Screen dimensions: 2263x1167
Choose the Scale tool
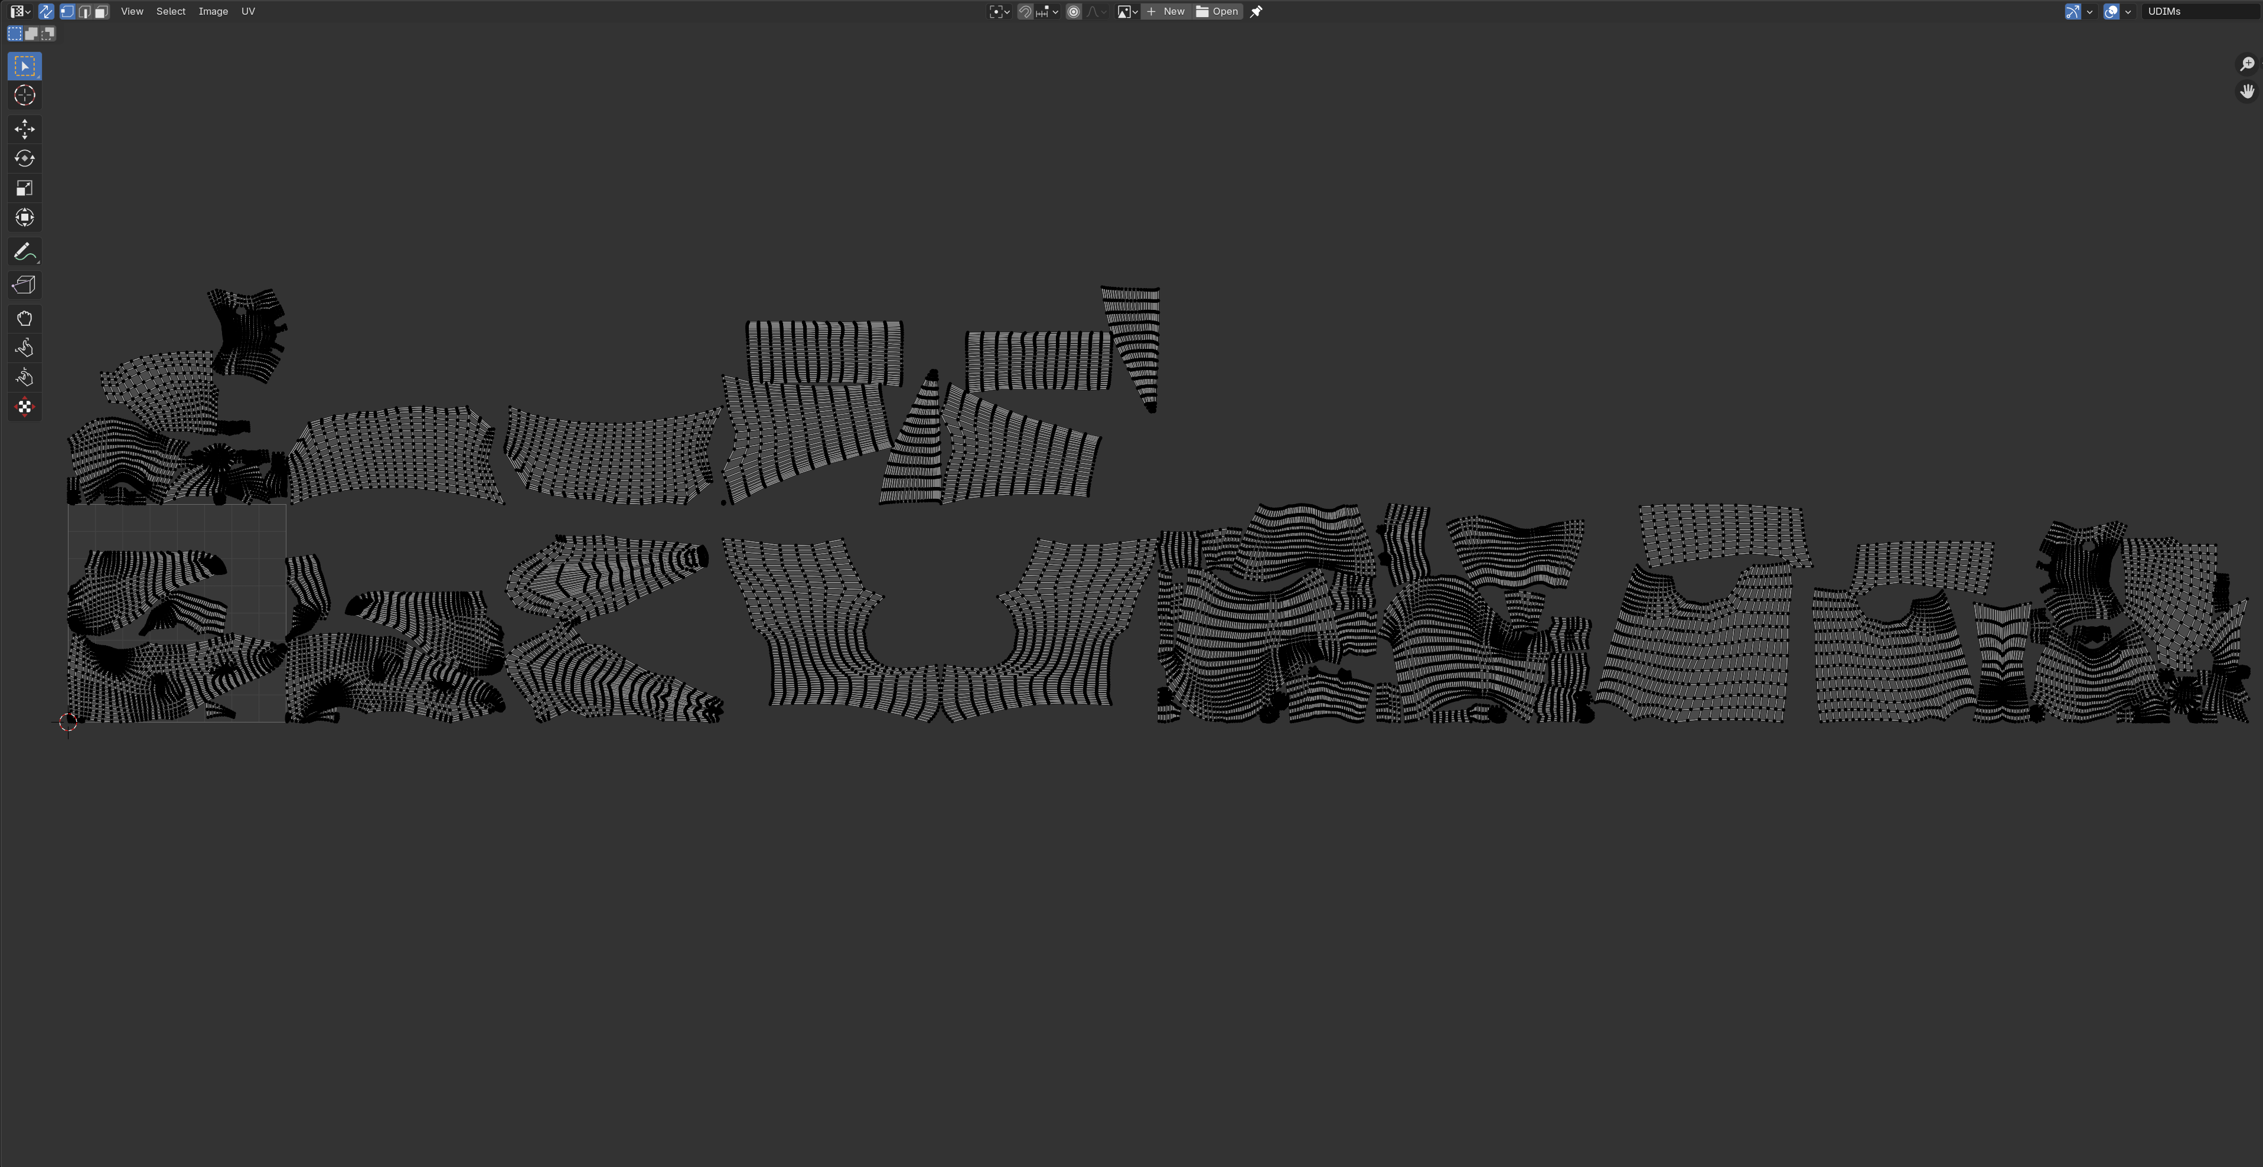(x=25, y=188)
